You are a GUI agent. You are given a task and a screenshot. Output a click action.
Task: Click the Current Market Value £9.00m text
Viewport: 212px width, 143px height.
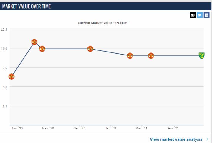tap(102, 23)
